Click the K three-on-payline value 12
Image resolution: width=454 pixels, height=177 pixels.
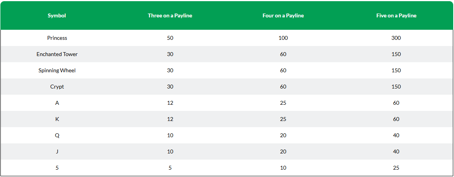pyautogui.click(x=170, y=119)
